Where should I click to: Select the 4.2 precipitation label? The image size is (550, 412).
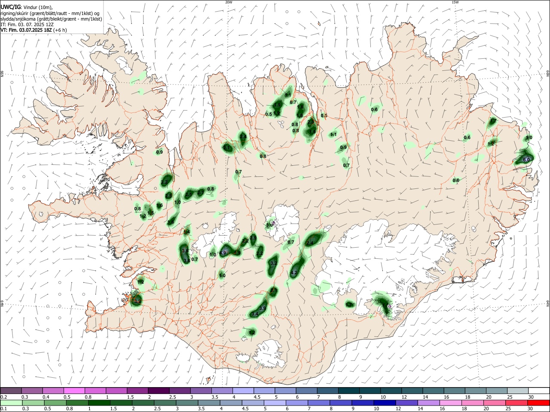294,273
